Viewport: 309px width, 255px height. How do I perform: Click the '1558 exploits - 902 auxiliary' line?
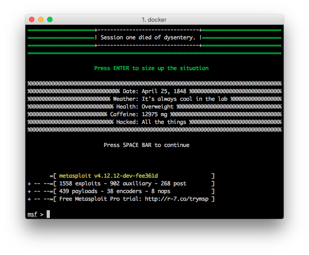tap(123, 184)
